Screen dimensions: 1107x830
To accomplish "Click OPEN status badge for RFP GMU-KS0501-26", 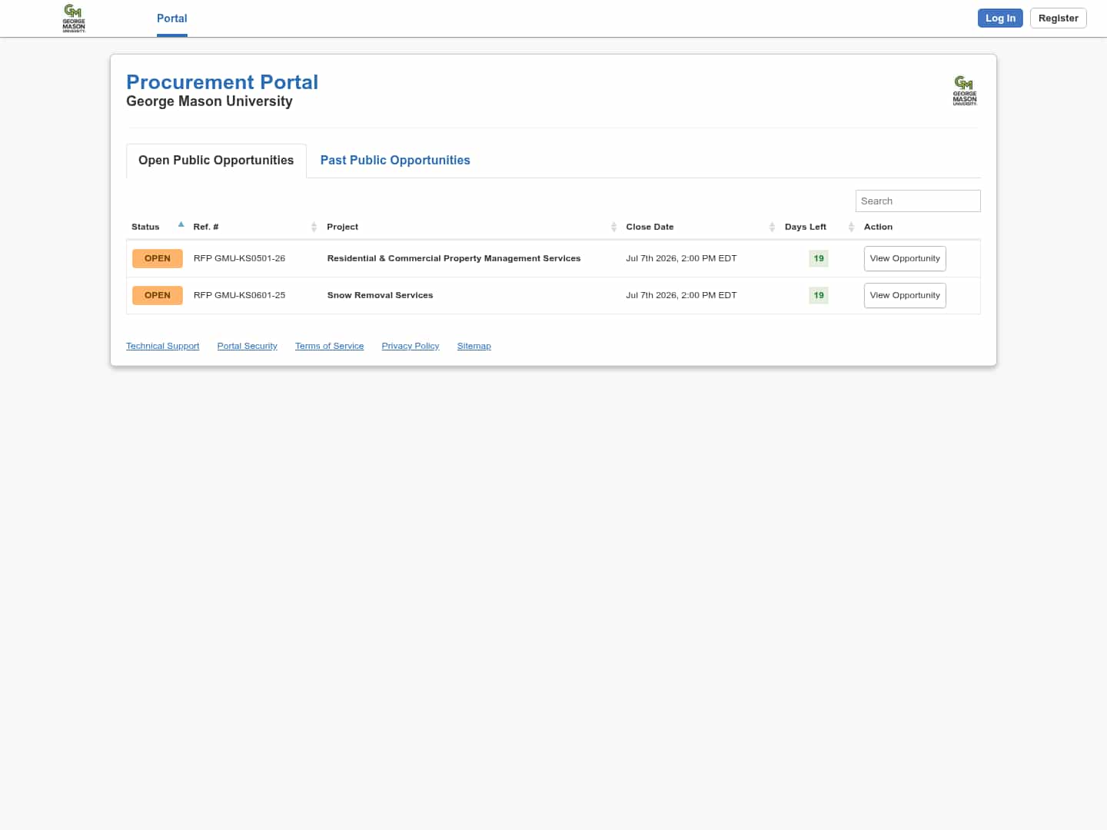I will [158, 259].
